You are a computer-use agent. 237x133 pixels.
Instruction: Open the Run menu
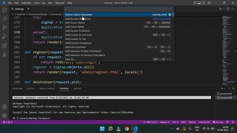[x=50, y=3]
